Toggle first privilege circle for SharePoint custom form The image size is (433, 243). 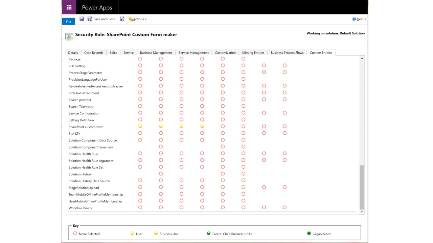click(140, 127)
